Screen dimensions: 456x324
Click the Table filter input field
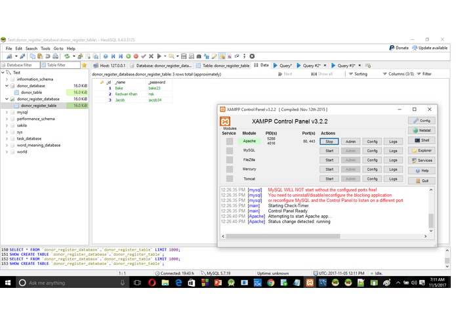click(x=60, y=65)
